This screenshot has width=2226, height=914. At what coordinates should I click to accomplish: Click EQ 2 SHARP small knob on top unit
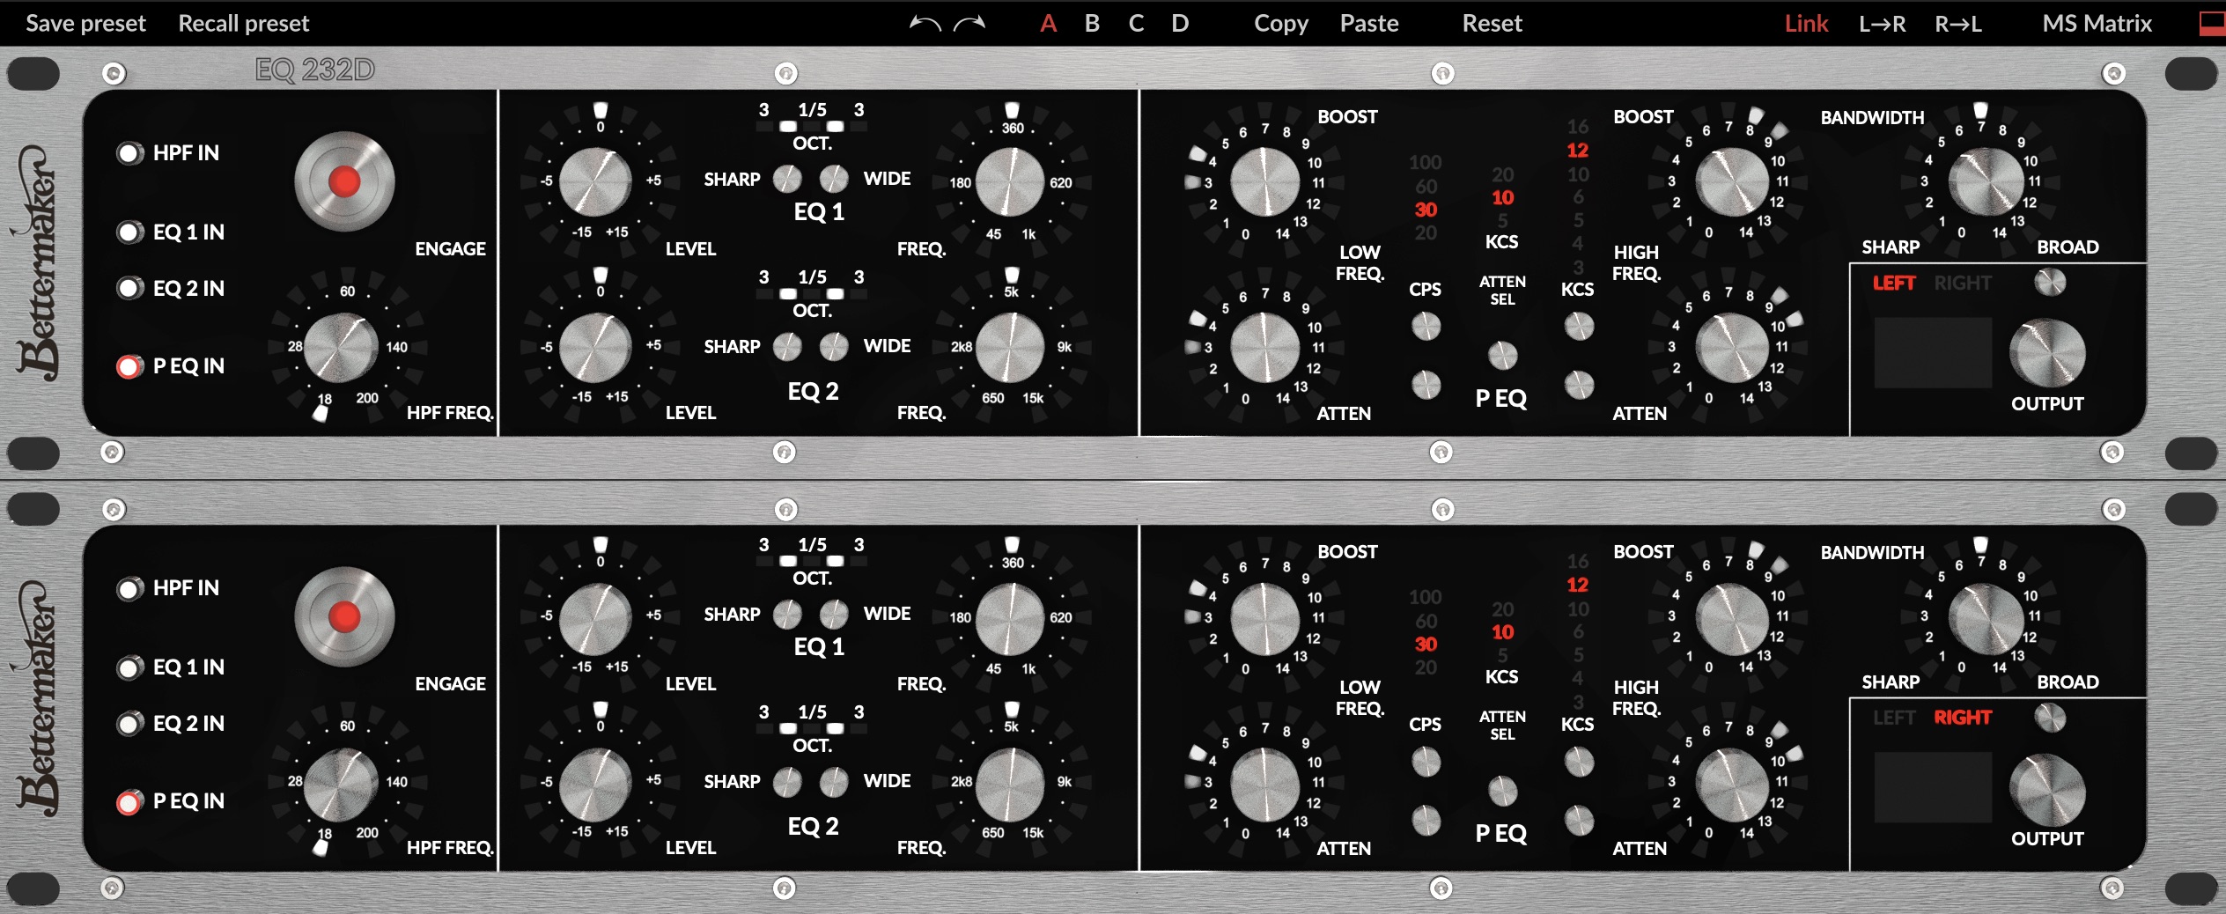787,347
